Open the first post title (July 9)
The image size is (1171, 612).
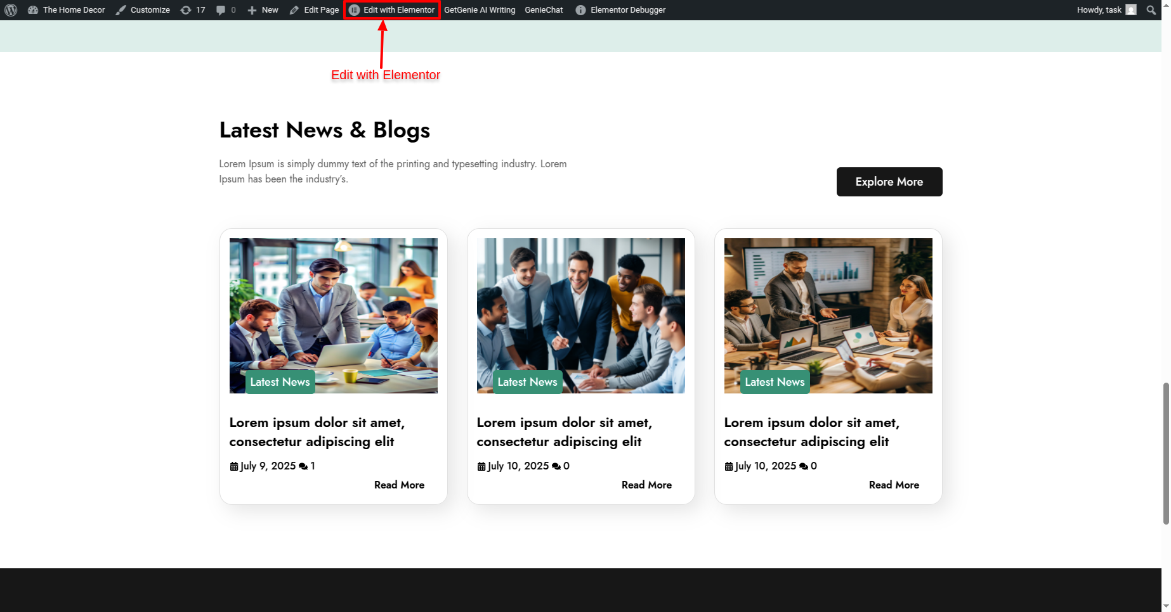[317, 432]
